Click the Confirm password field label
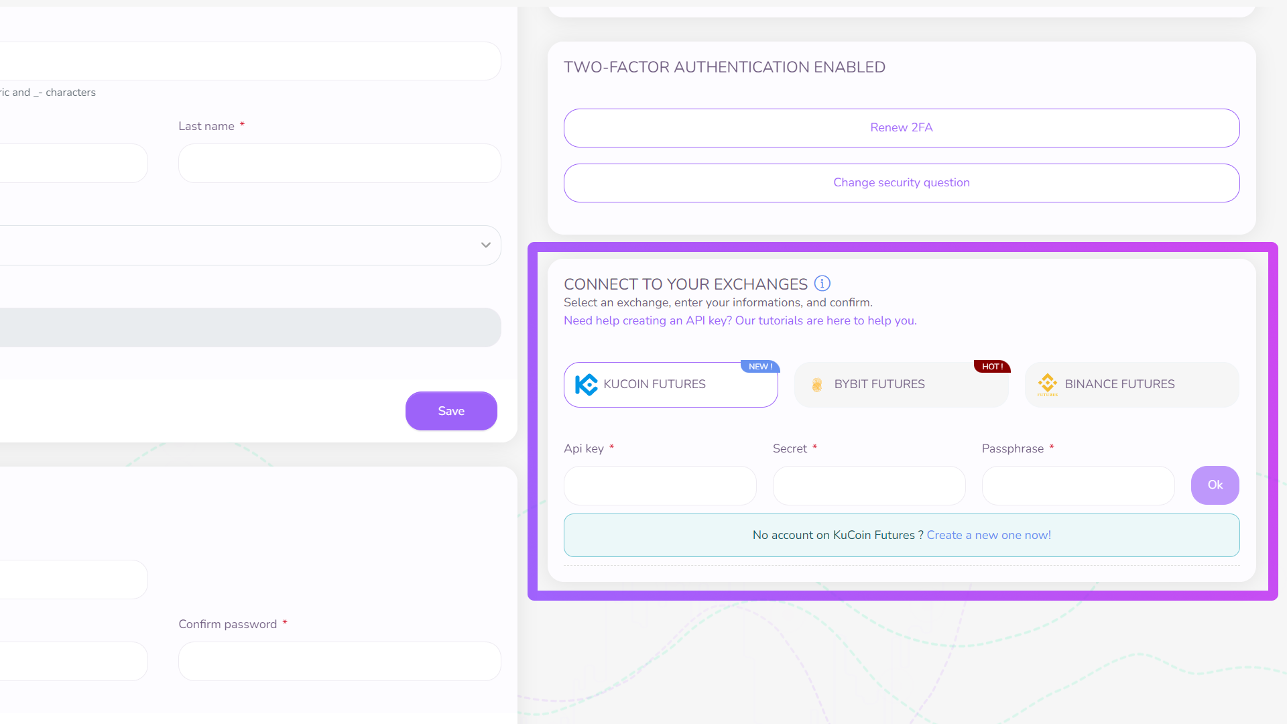 point(227,624)
